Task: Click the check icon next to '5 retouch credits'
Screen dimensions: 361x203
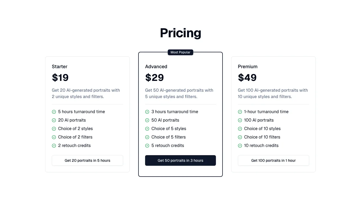Action: point(147,145)
